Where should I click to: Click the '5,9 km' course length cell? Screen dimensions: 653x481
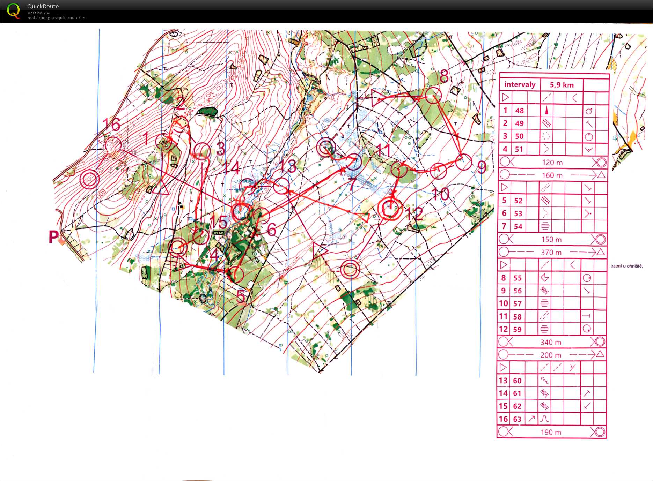coord(562,85)
